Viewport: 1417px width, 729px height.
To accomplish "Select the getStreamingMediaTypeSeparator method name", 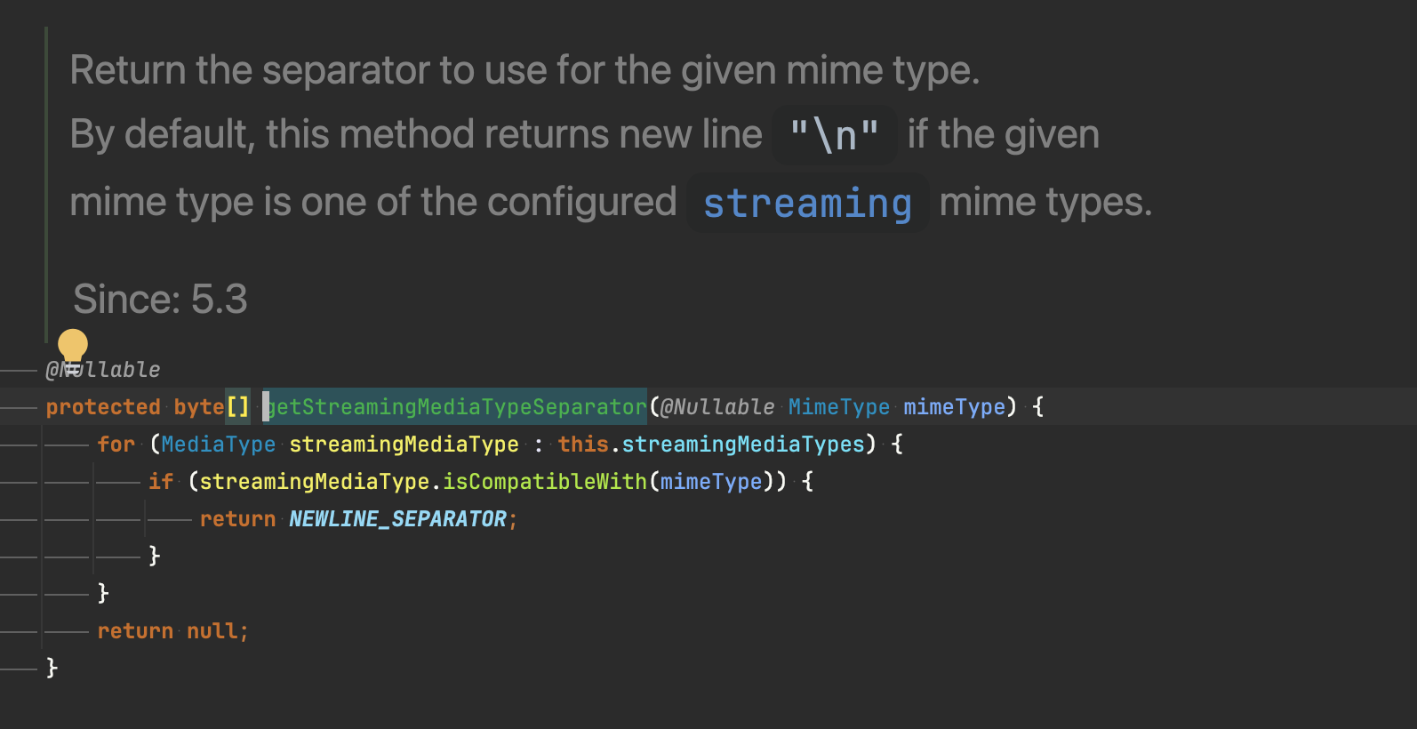I will tap(457, 407).
